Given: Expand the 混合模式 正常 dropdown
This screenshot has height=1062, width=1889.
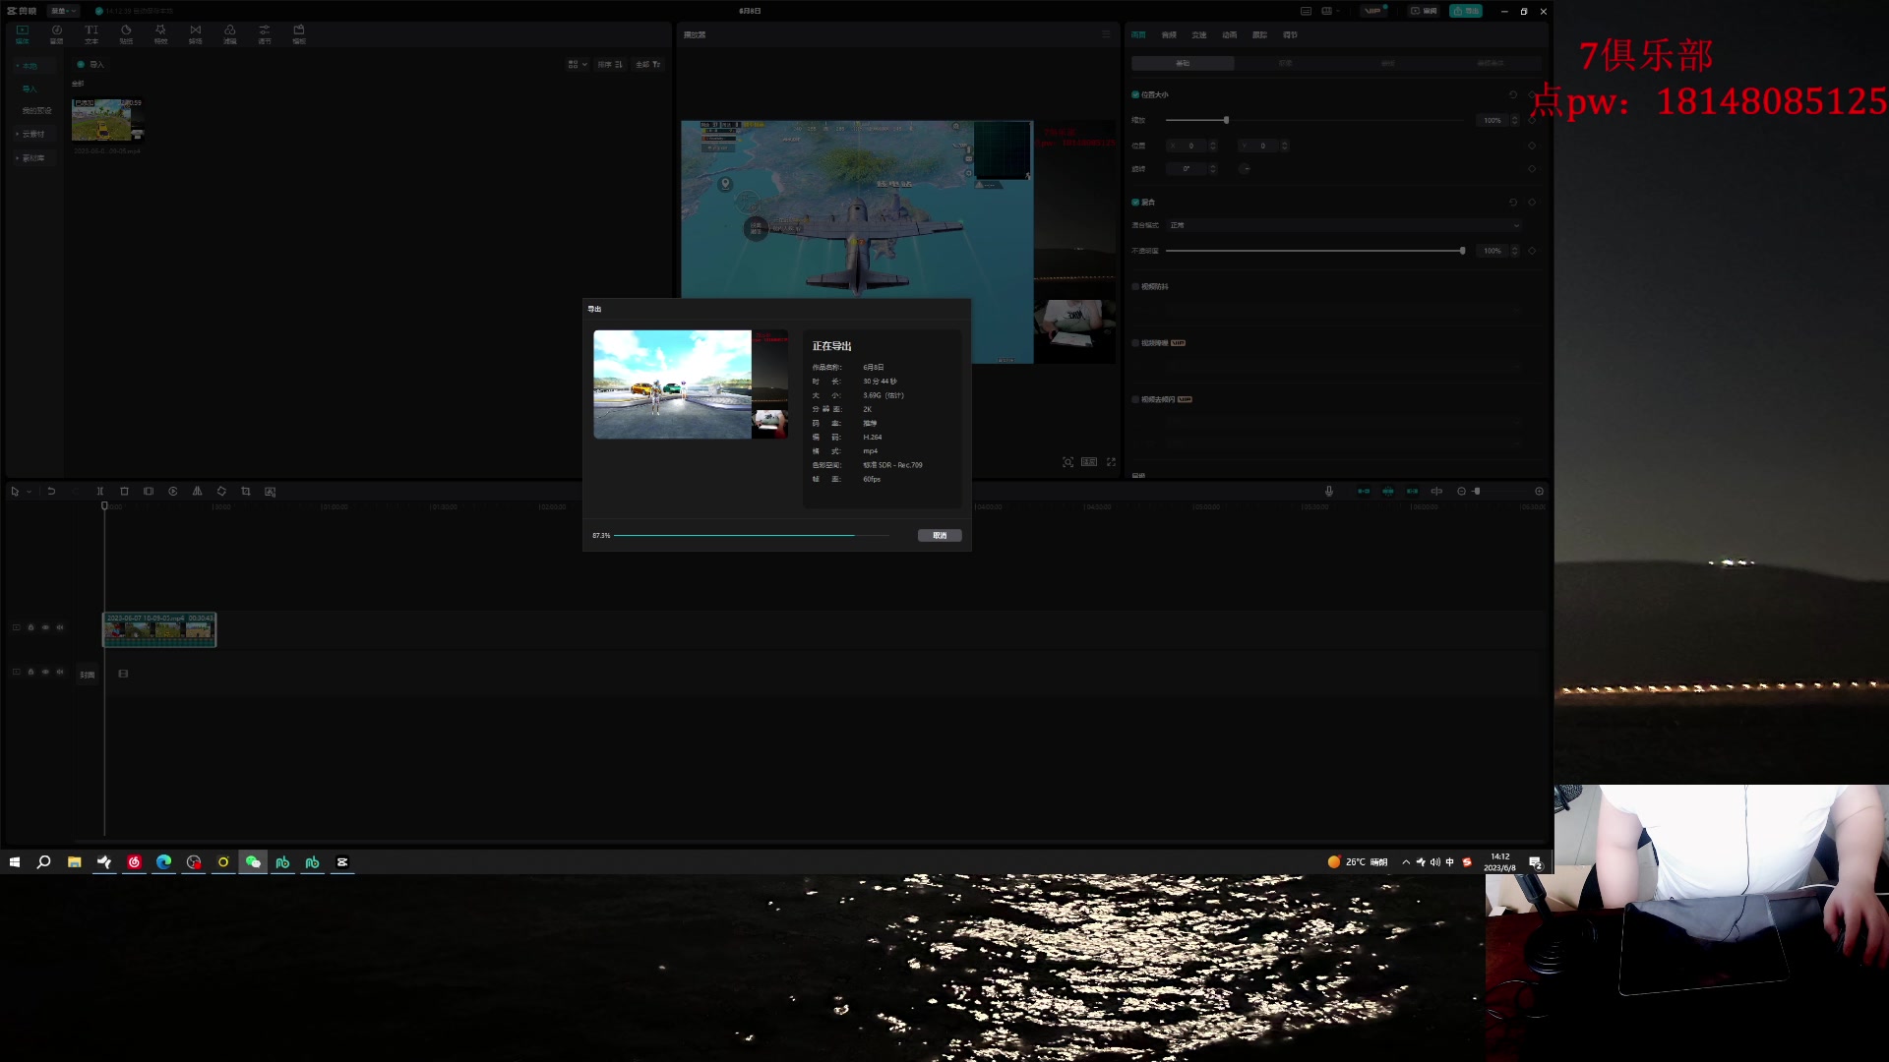Looking at the screenshot, I should tap(1344, 225).
